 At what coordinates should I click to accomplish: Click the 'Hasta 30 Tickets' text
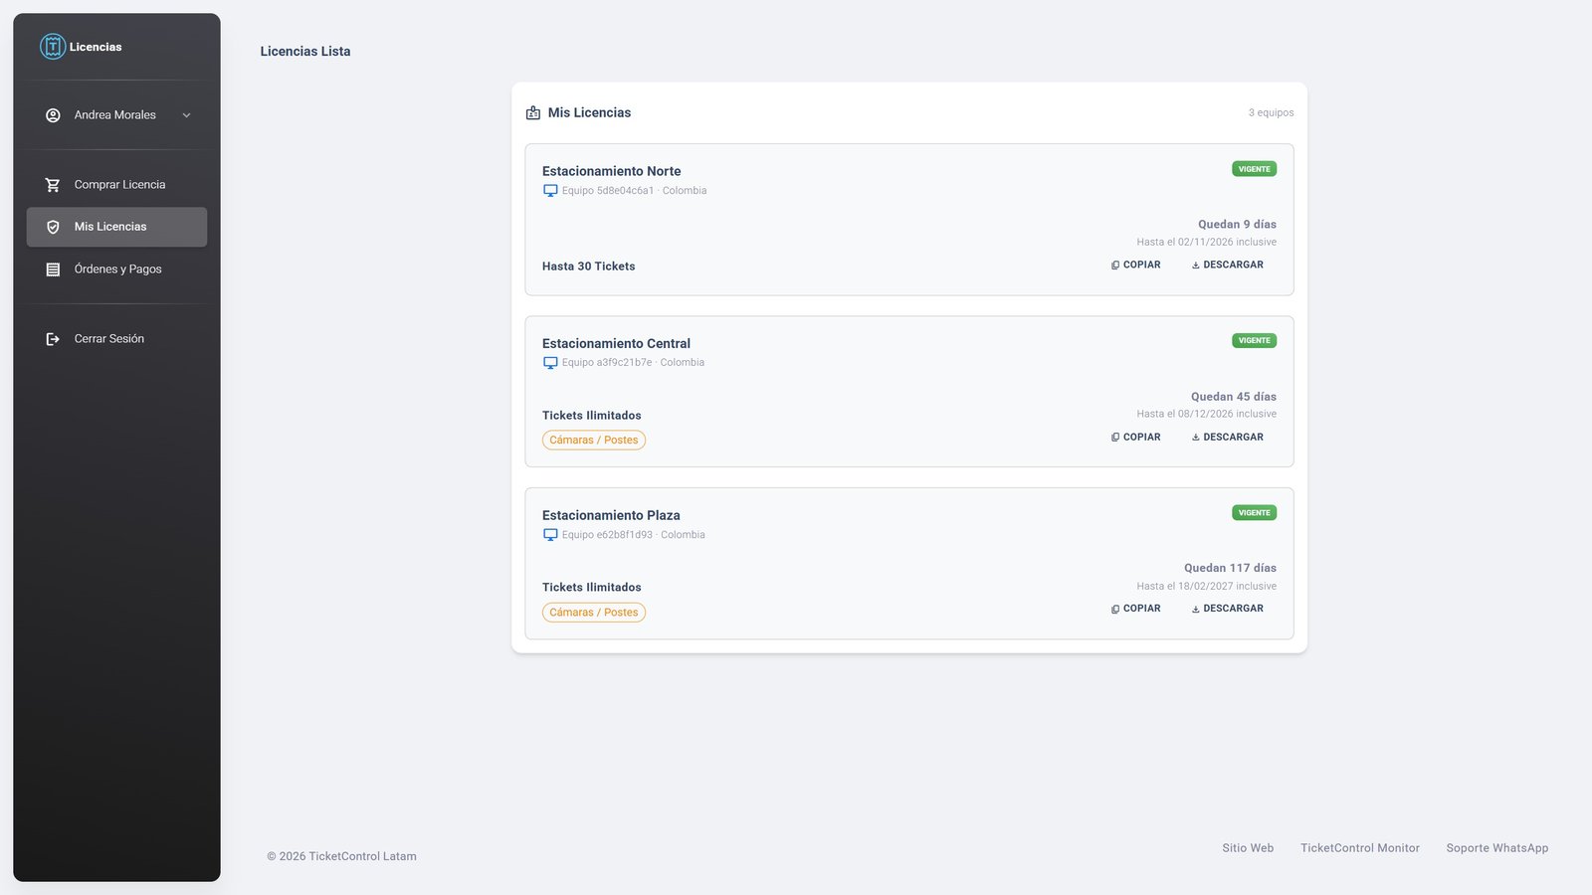589,267
